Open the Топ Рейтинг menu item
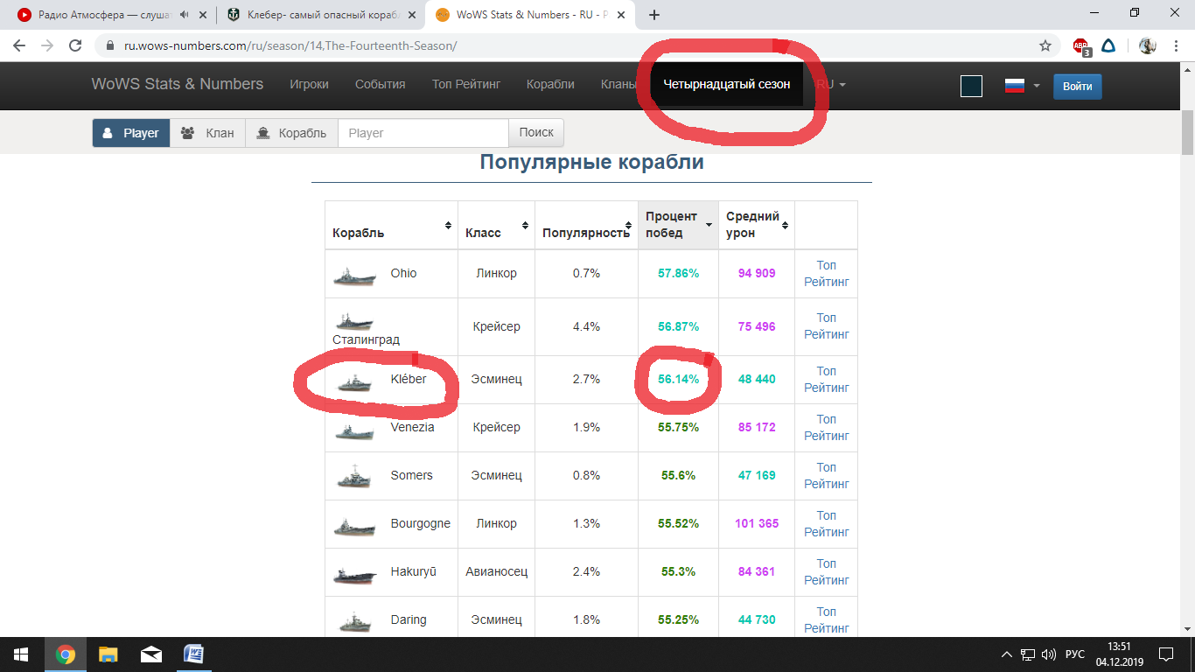The height and width of the screenshot is (672, 1195). coord(466,85)
